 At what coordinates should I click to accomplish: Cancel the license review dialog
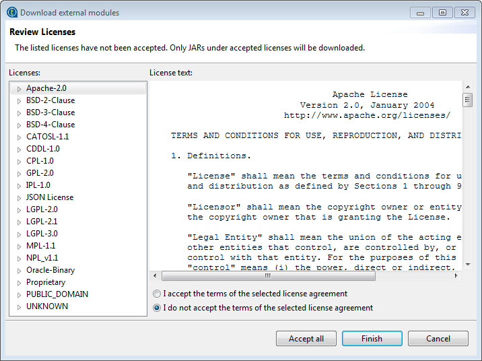point(438,339)
